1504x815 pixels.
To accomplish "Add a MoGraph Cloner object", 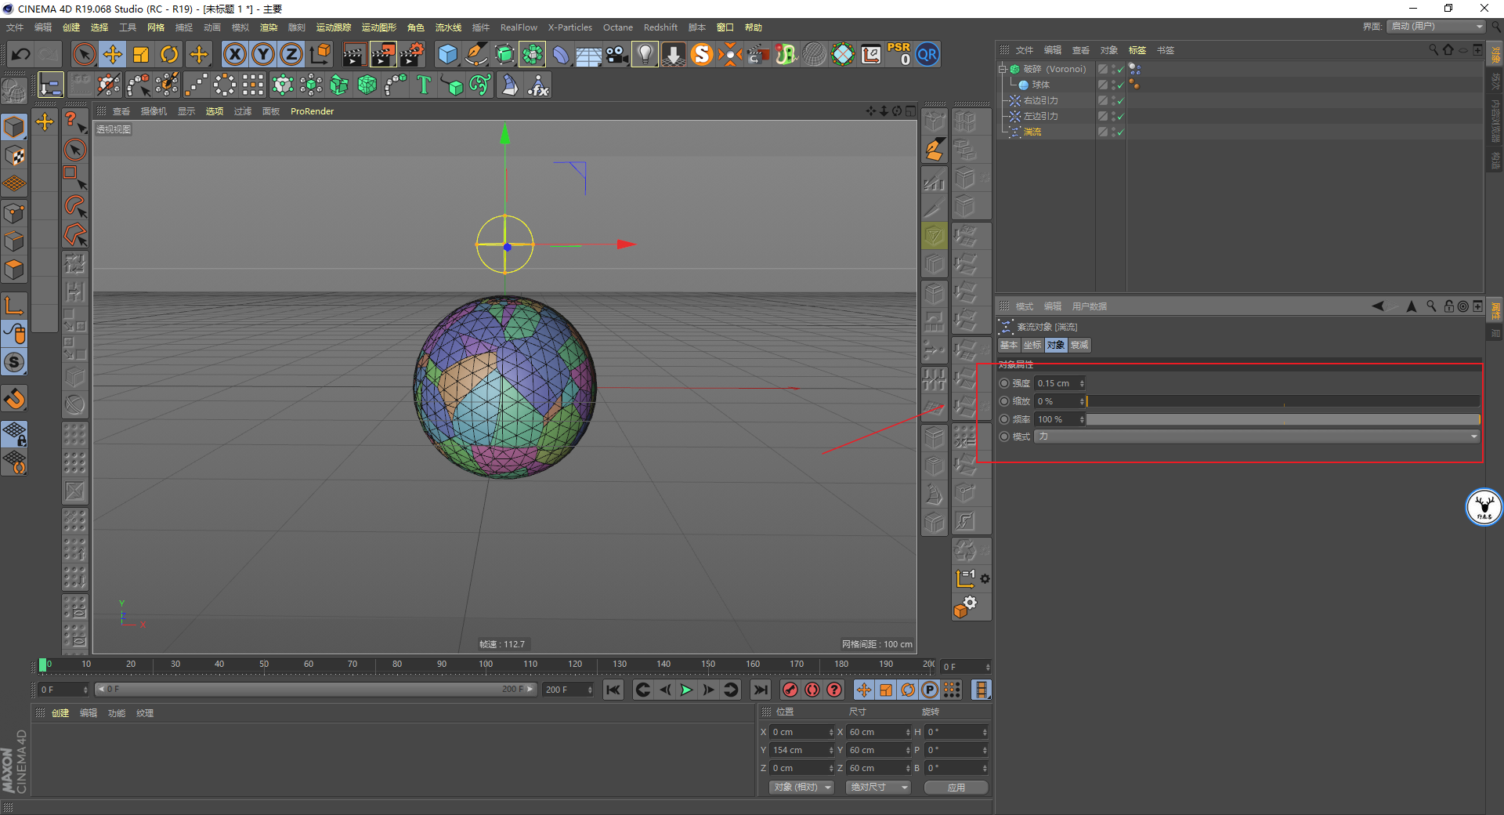I will [x=311, y=85].
